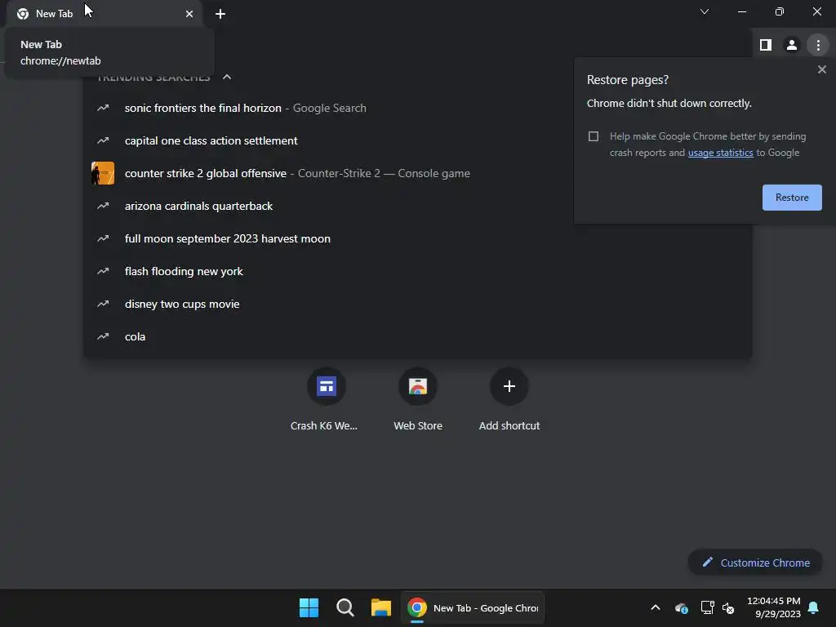Select the cola trending search
The height and width of the screenshot is (627, 836).
(x=417, y=337)
